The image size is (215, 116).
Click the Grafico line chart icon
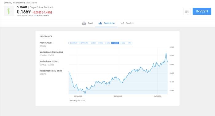pos(122,23)
